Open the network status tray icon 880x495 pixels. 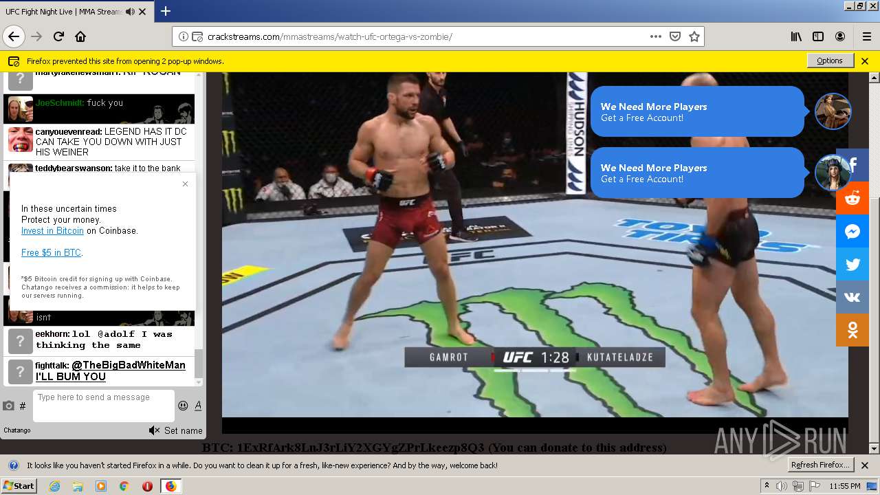[798, 486]
